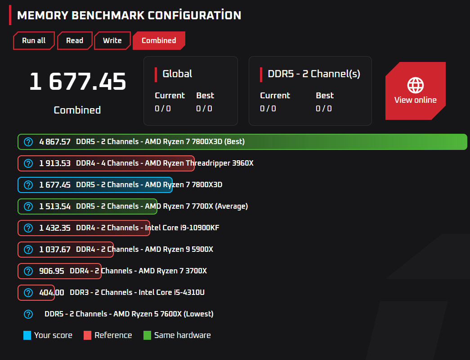470x360 pixels.
Task: Click Global Best 0 / 0 value
Action: point(204,109)
